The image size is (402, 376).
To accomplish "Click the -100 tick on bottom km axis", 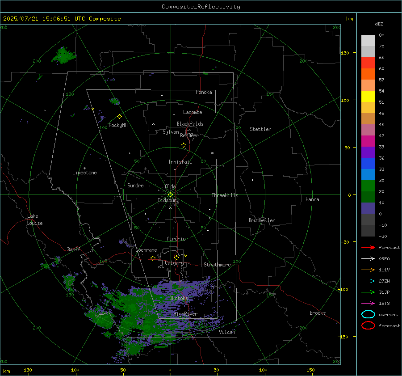I will tap(74, 370).
